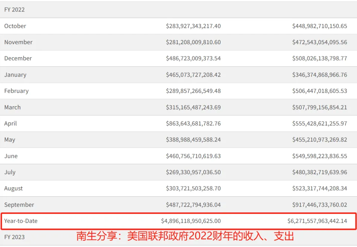Viewport: 357px width, 247px height.
Task: Select the March value $315,165,487,243.69
Action: point(193,107)
